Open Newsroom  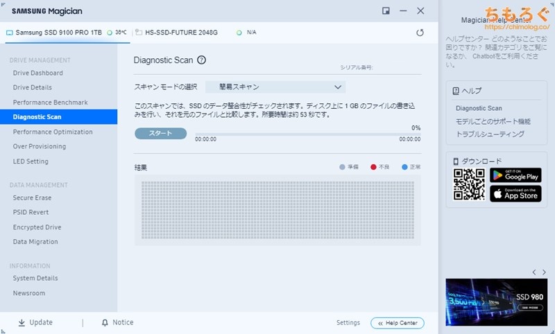coord(29,293)
